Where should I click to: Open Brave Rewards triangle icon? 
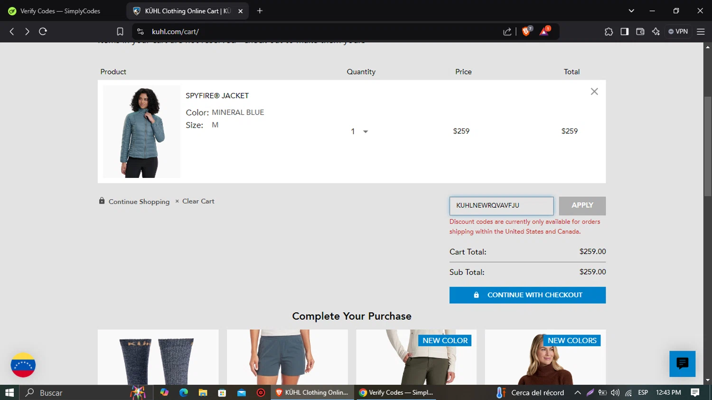[544, 31]
